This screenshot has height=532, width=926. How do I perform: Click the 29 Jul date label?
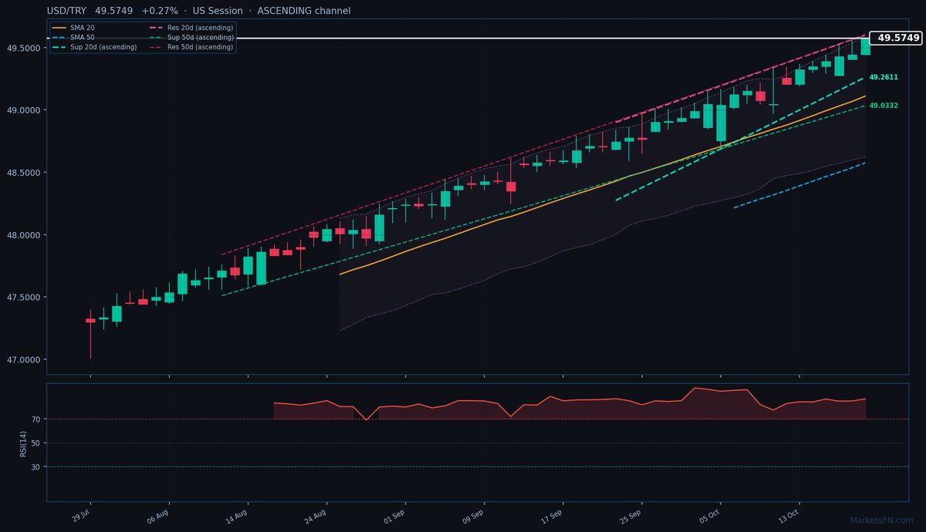pos(81,515)
